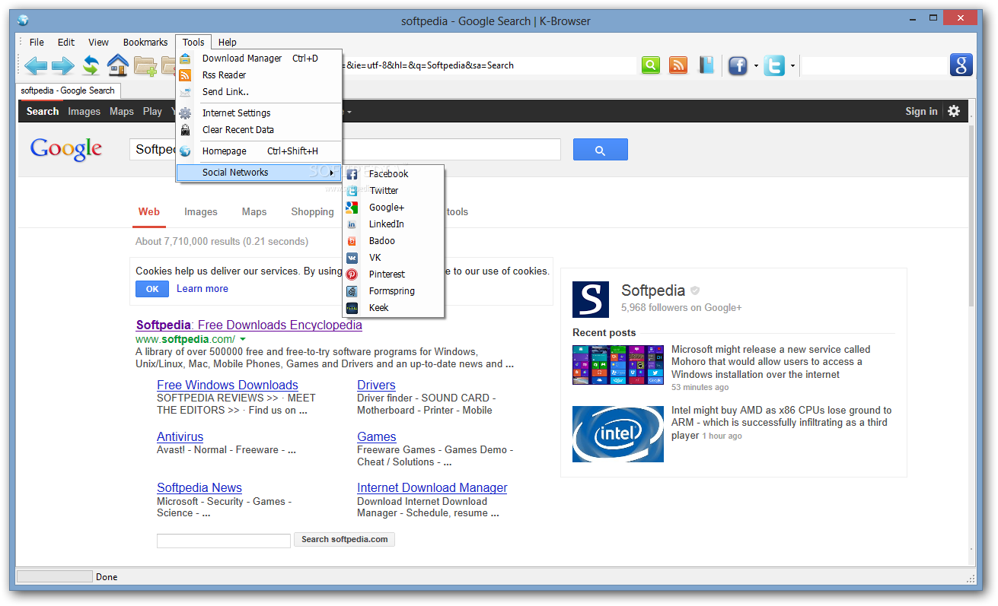The image size is (998, 606).
Task: Select Clear Recent Data menu entry
Action: [260, 130]
